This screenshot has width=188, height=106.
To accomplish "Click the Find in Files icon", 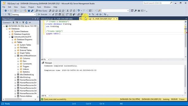I will tap(99, 11).
